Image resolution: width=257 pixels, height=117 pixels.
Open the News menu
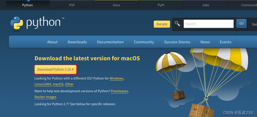(205, 42)
